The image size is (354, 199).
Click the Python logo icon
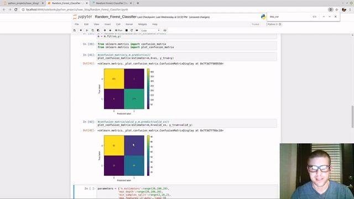point(263,17)
